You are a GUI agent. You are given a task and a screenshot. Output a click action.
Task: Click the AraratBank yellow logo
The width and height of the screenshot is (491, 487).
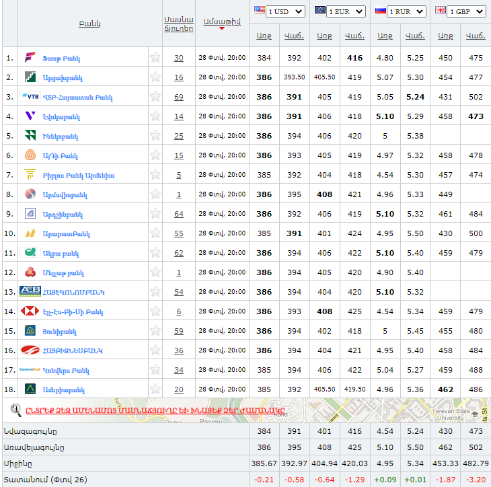click(30, 233)
